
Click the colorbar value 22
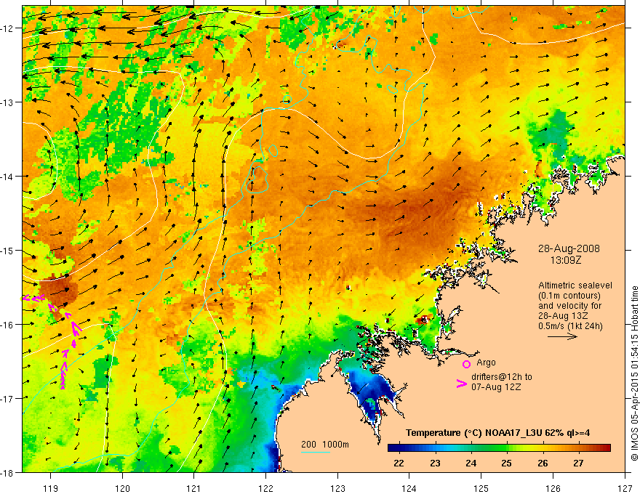[x=399, y=463]
